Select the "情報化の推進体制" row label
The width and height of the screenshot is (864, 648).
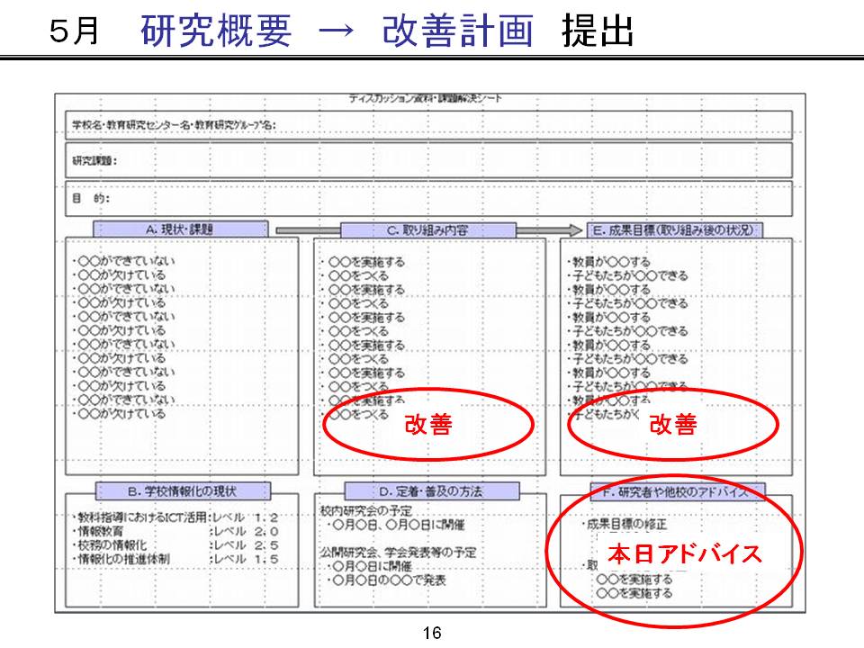pos(122,559)
